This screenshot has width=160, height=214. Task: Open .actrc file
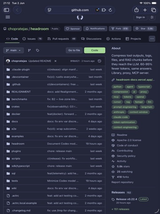point(15,196)
